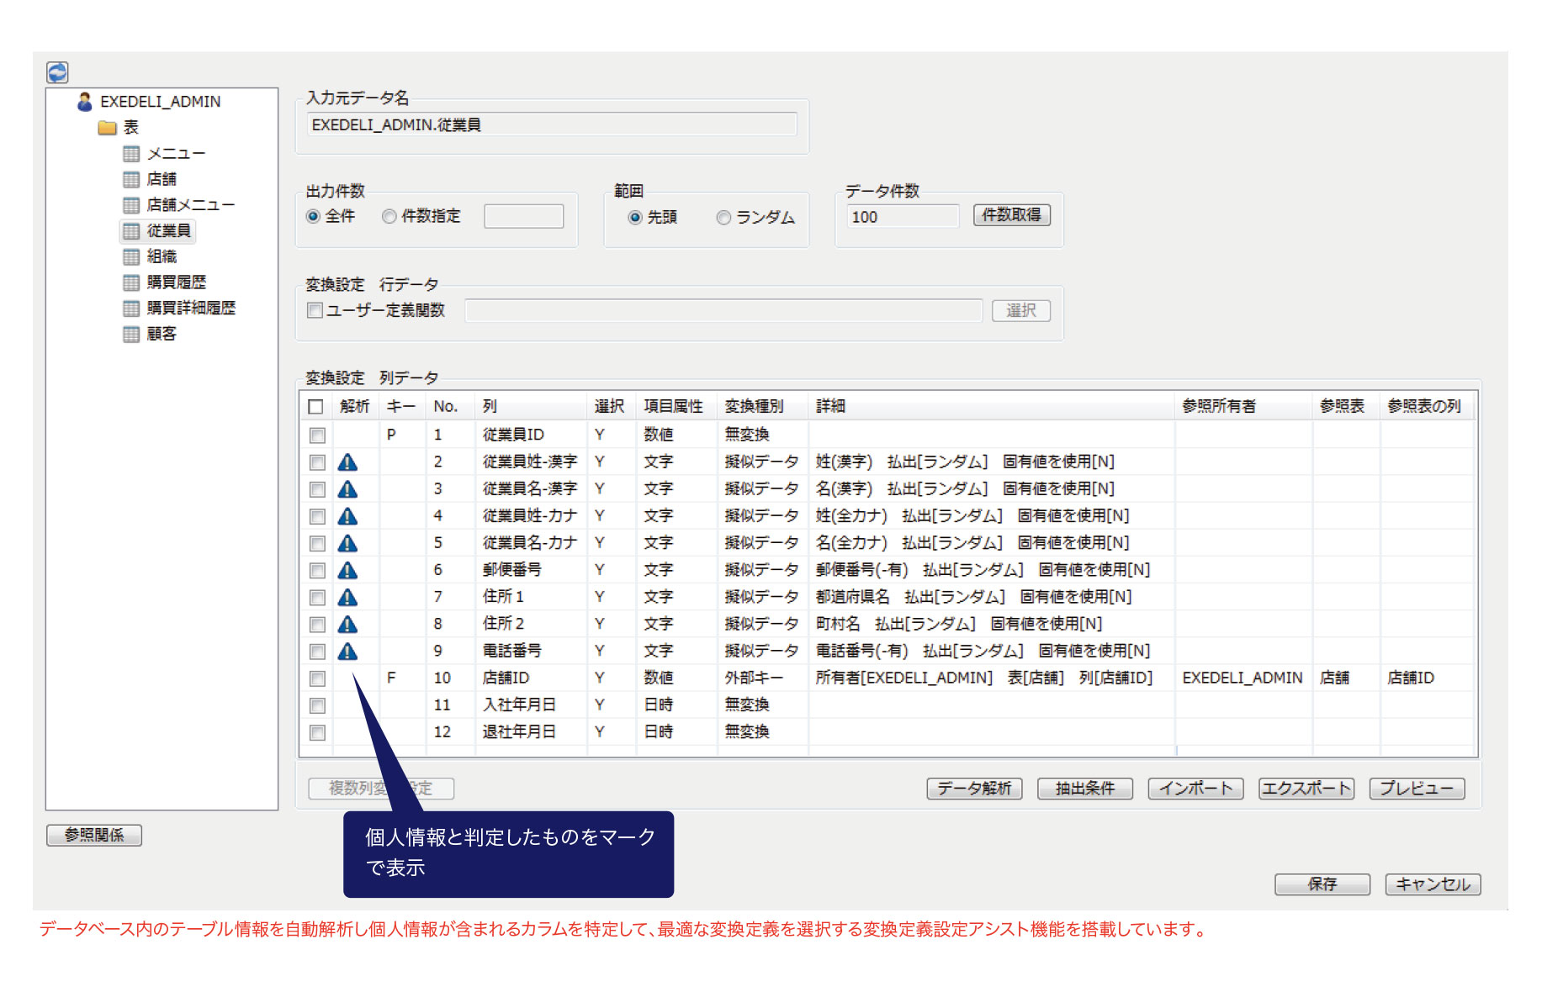
Task: Click the table icon beside 購買詳細履歴
Action: [x=131, y=309]
